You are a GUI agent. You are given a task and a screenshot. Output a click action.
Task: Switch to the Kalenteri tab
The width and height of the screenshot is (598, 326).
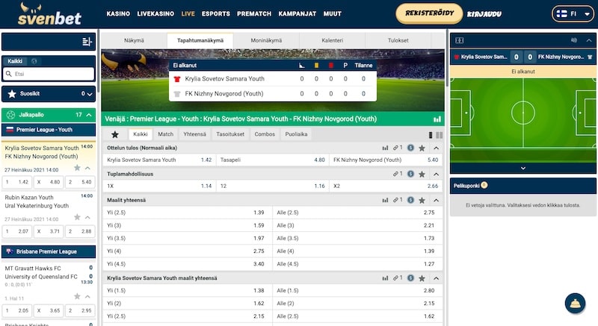coord(332,40)
